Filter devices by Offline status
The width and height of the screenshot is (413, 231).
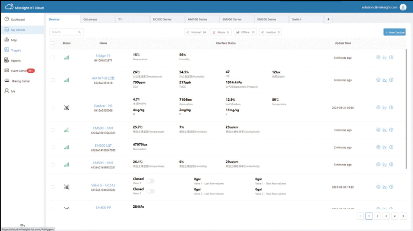point(245,32)
